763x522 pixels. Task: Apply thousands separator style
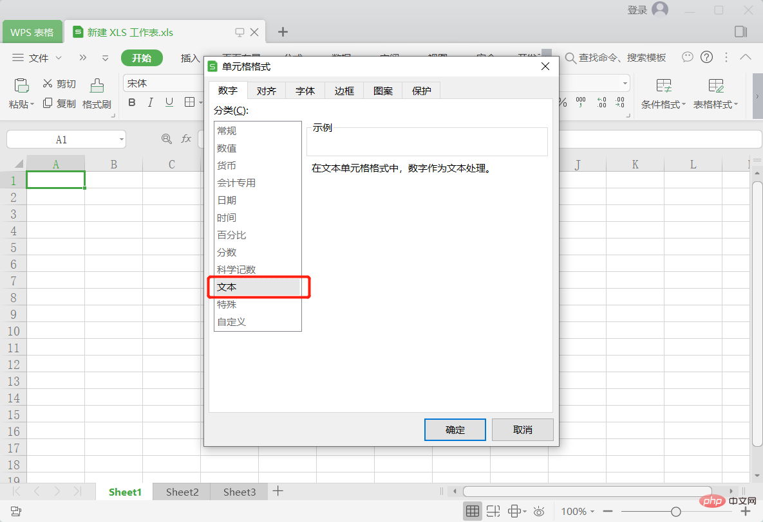click(581, 102)
